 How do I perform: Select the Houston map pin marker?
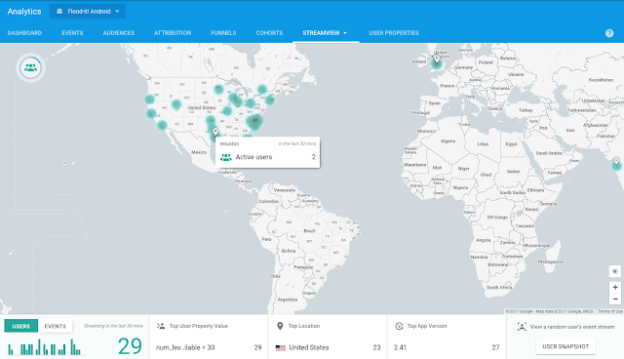click(215, 132)
